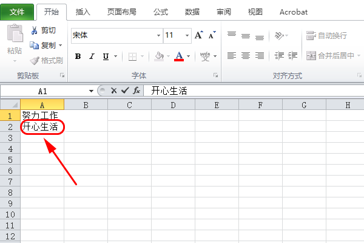Click the phonetic guide wén icon
Screen dimensions: 364x243
[205, 56]
